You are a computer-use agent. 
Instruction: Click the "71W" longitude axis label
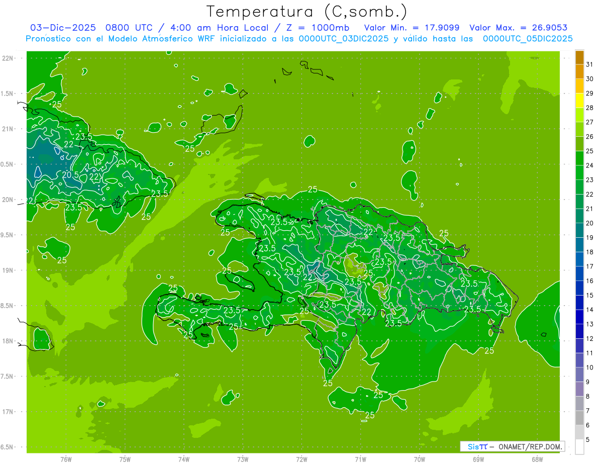tap(360, 460)
